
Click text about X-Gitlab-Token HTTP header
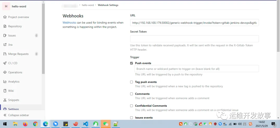click(x=191, y=47)
